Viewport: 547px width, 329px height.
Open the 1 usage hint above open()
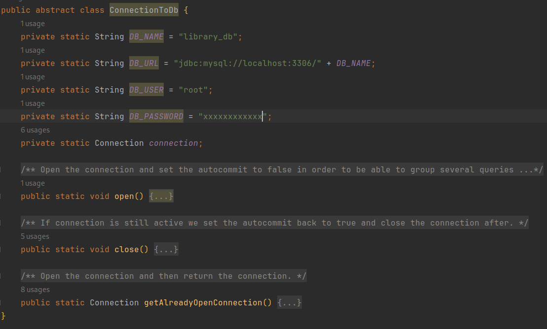33,183
